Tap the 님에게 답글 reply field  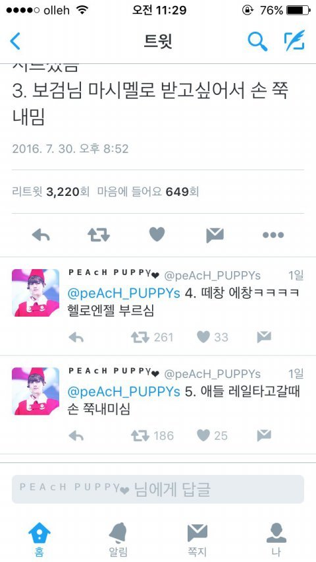(158, 489)
